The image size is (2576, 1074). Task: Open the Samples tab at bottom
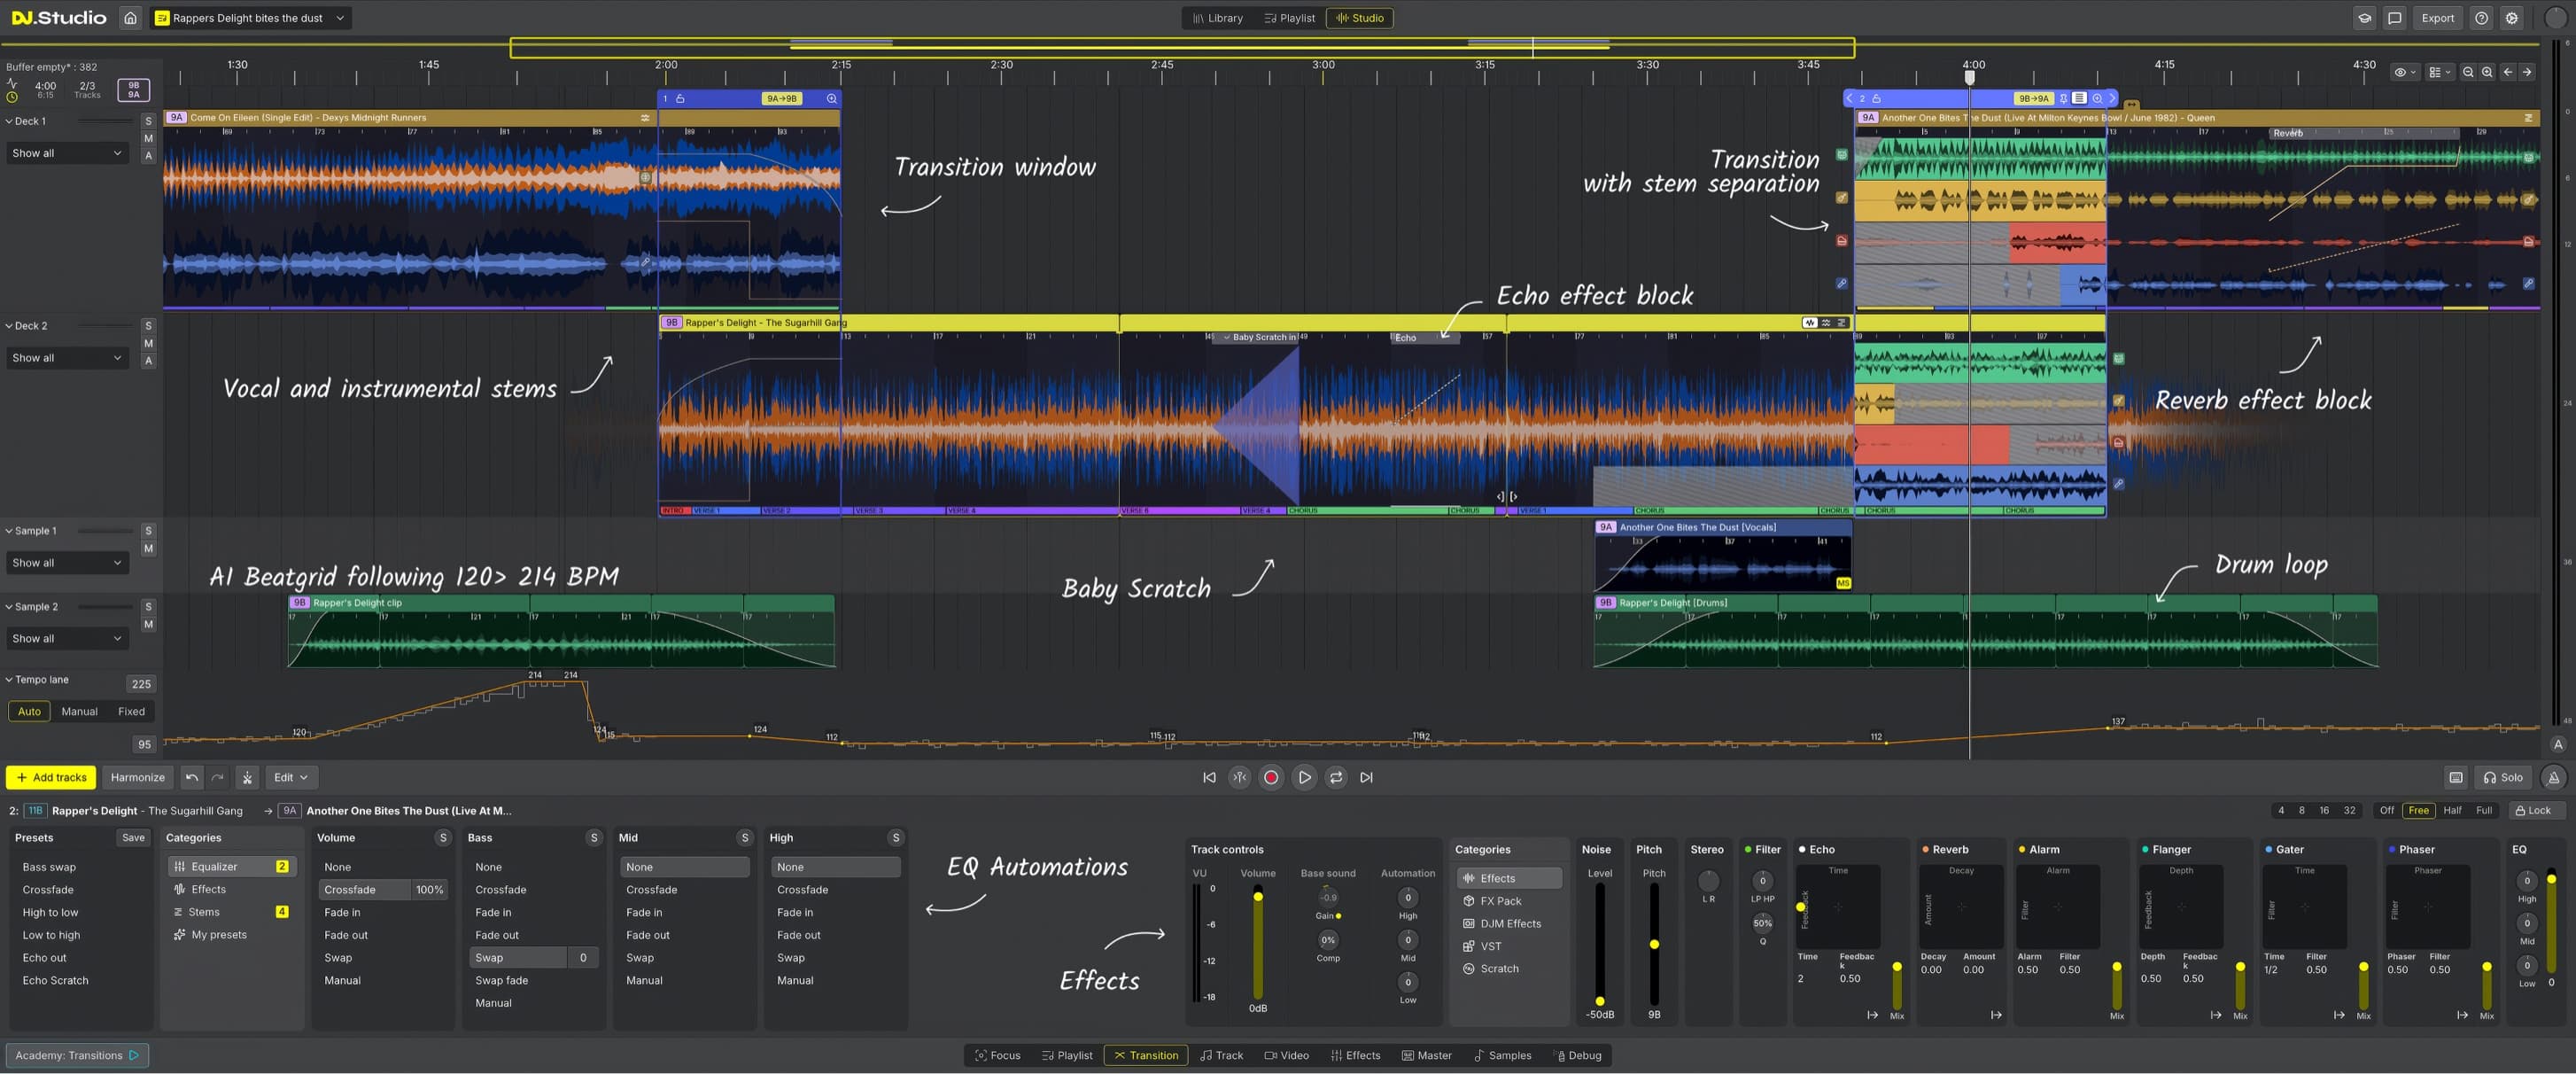pos(1503,1055)
